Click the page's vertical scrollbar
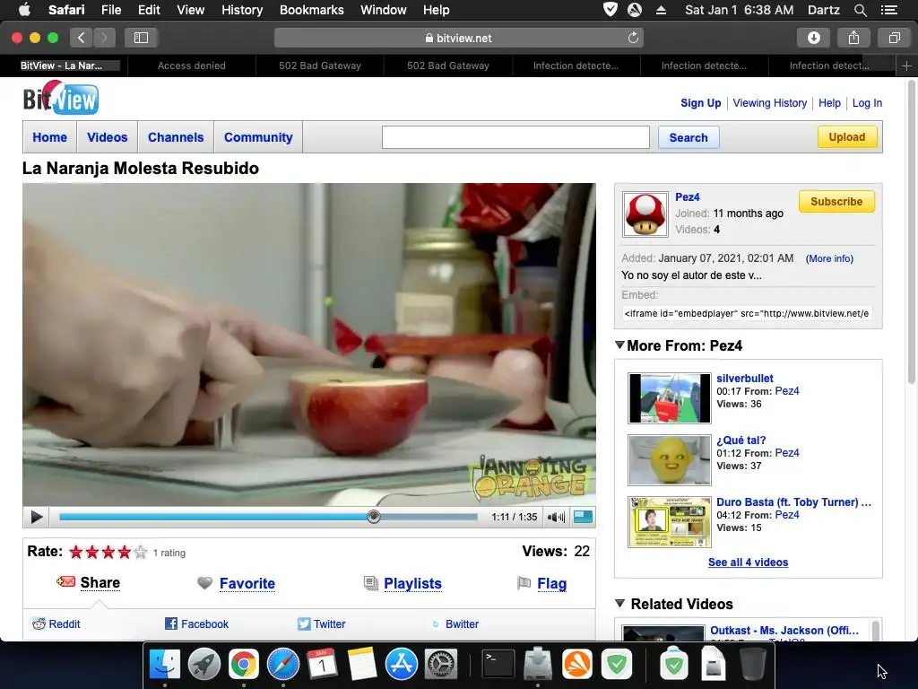918x689 pixels. 911,232
